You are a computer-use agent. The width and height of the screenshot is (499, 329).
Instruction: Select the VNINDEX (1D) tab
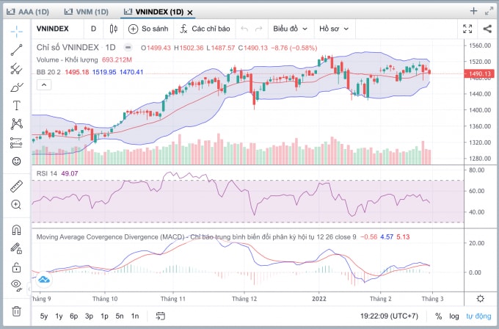153,12
